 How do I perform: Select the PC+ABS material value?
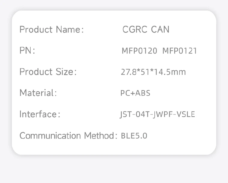click(x=135, y=93)
